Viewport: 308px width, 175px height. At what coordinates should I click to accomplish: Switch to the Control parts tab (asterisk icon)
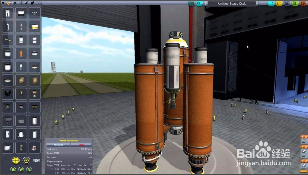(x=15, y=3)
